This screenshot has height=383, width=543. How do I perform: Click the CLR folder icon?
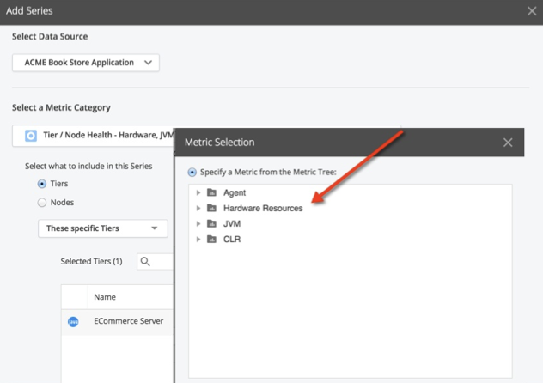tap(211, 239)
